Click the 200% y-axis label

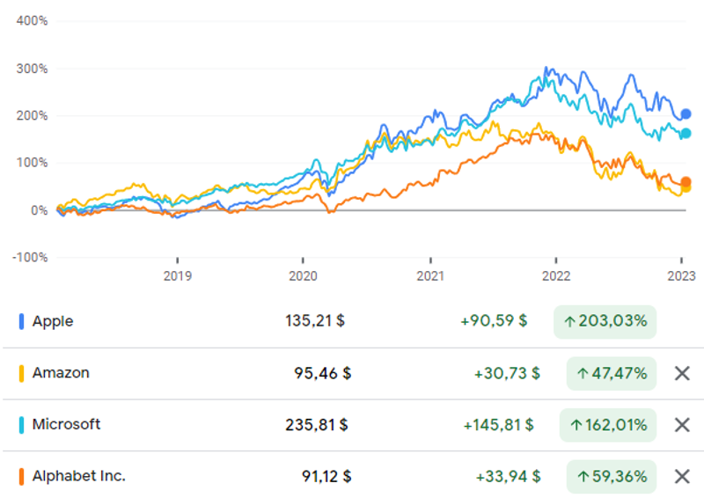click(32, 116)
